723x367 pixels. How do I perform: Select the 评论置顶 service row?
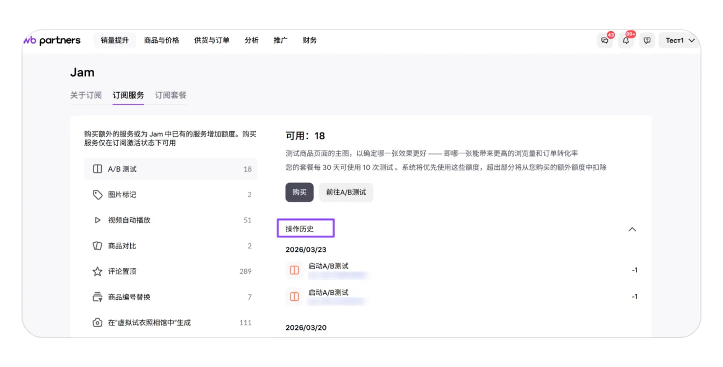coord(171,272)
